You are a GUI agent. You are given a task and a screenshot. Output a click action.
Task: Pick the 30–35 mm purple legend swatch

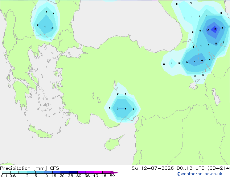click(x=82, y=172)
